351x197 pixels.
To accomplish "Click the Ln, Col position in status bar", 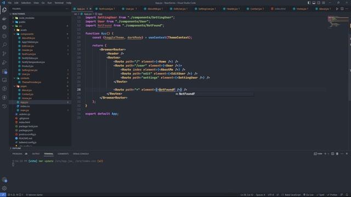I will (x=247, y=195).
